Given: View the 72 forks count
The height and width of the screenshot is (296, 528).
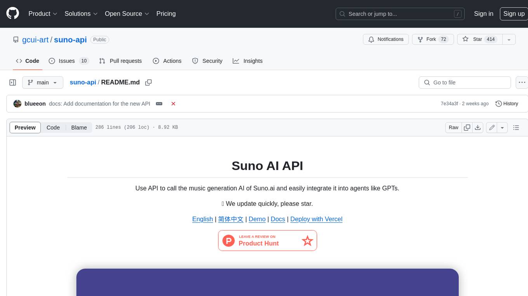Looking at the screenshot, I should coord(443,39).
